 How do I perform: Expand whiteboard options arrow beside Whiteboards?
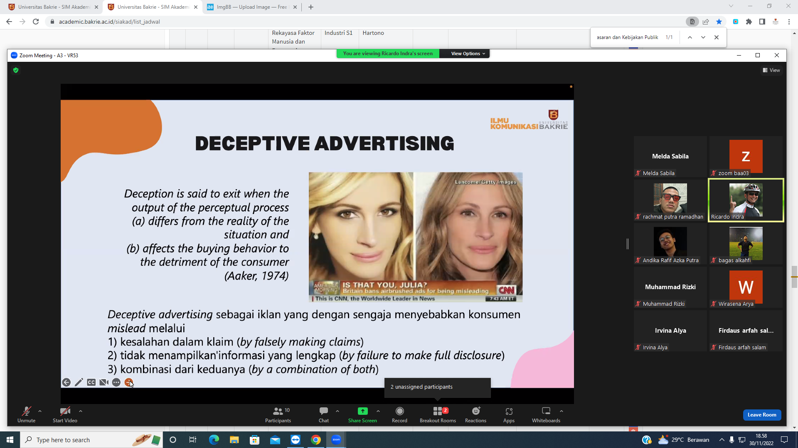coord(562,411)
